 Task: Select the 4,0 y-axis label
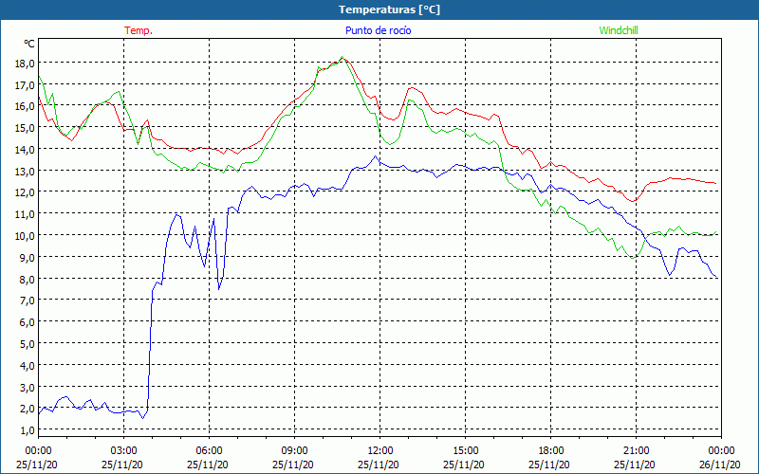(28, 366)
